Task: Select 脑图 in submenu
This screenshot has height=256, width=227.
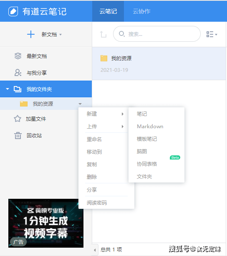Action: click(142, 151)
